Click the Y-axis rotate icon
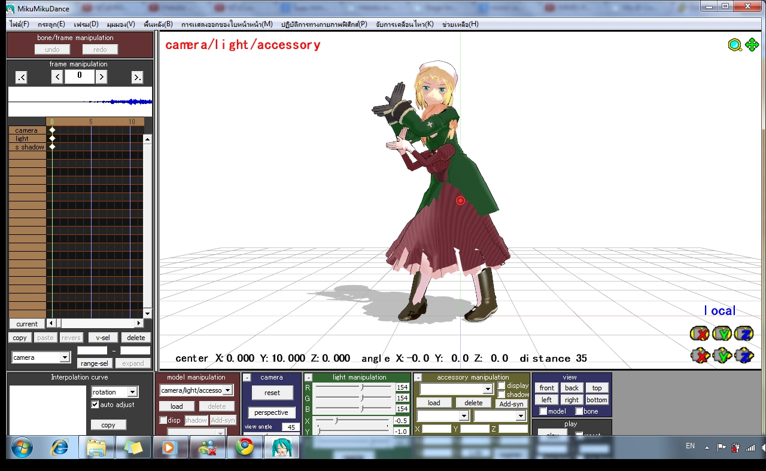766x471 pixels. point(722,334)
